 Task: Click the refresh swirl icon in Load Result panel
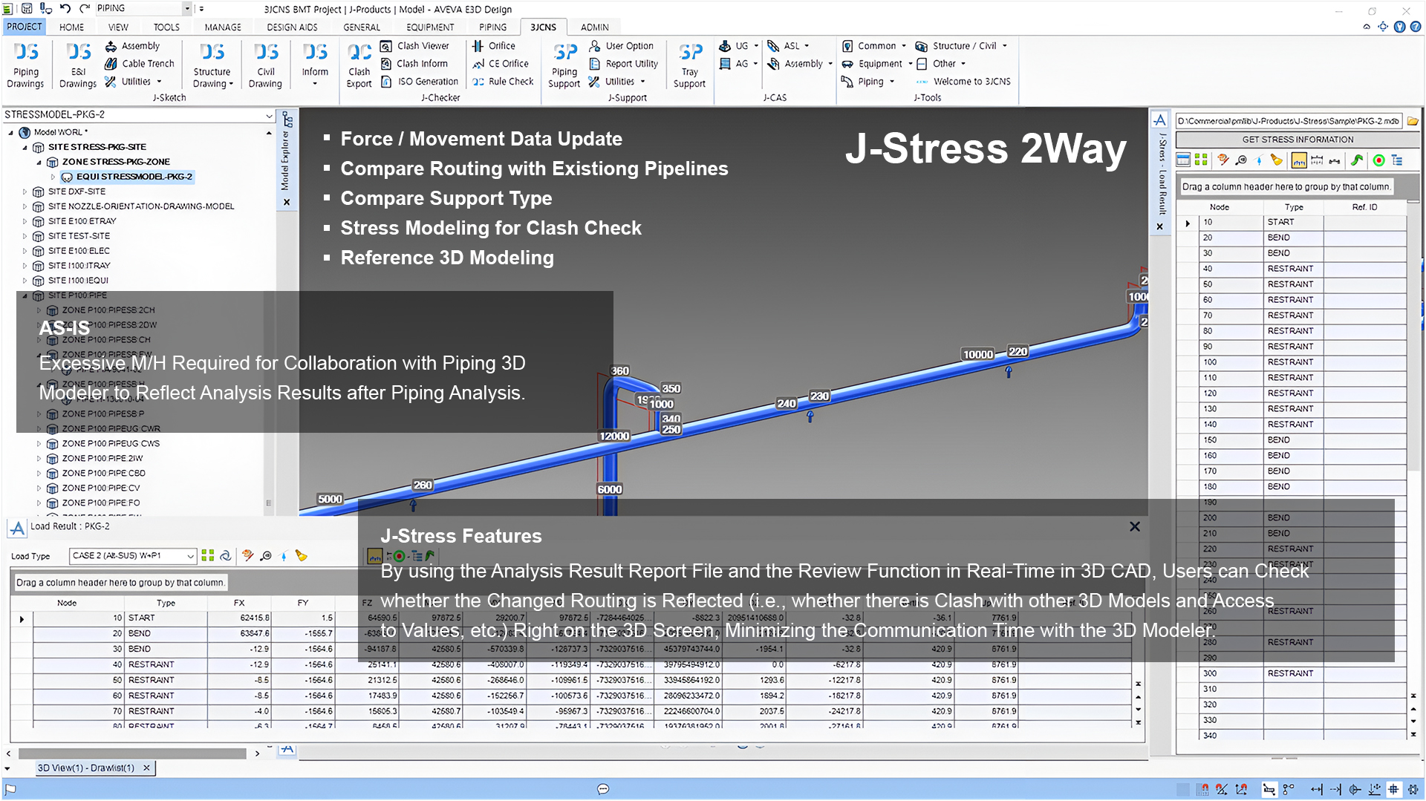click(x=226, y=556)
